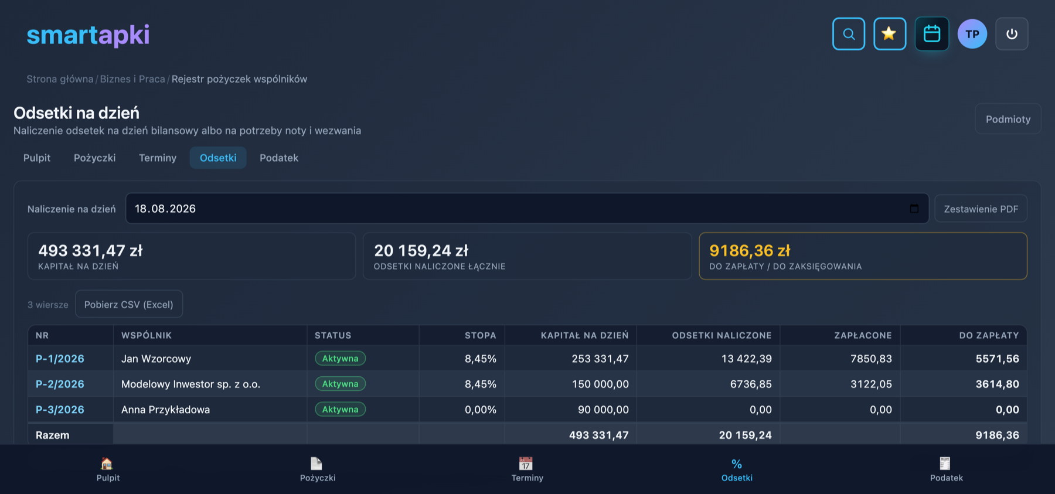The width and height of the screenshot is (1055, 494).
Task: Log out with the power icon
Action: click(x=1012, y=34)
